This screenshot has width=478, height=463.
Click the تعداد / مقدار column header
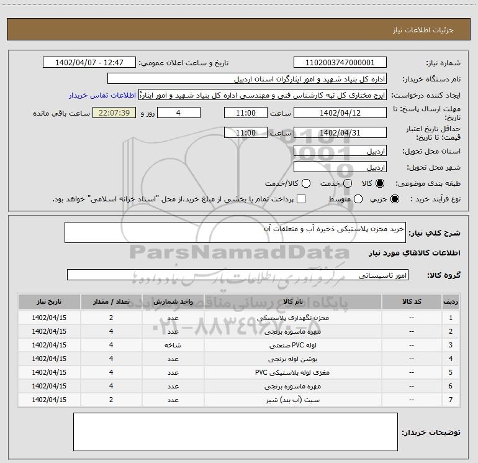[x=111, y=302]
